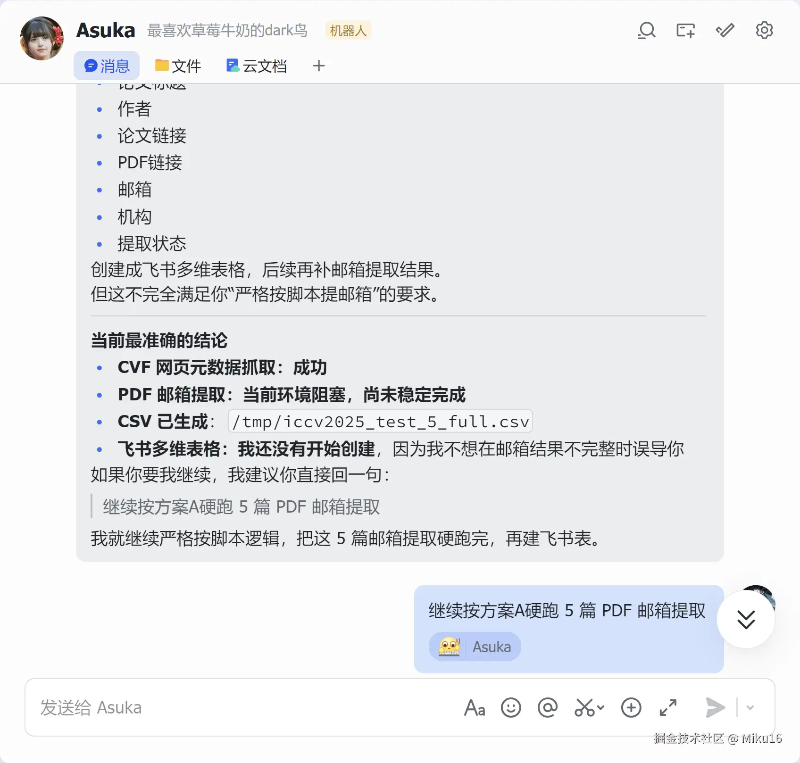Click the double-checkmark tasks icon
The height and width of the screenshot is (763, 800).
[x=725, y=31]
